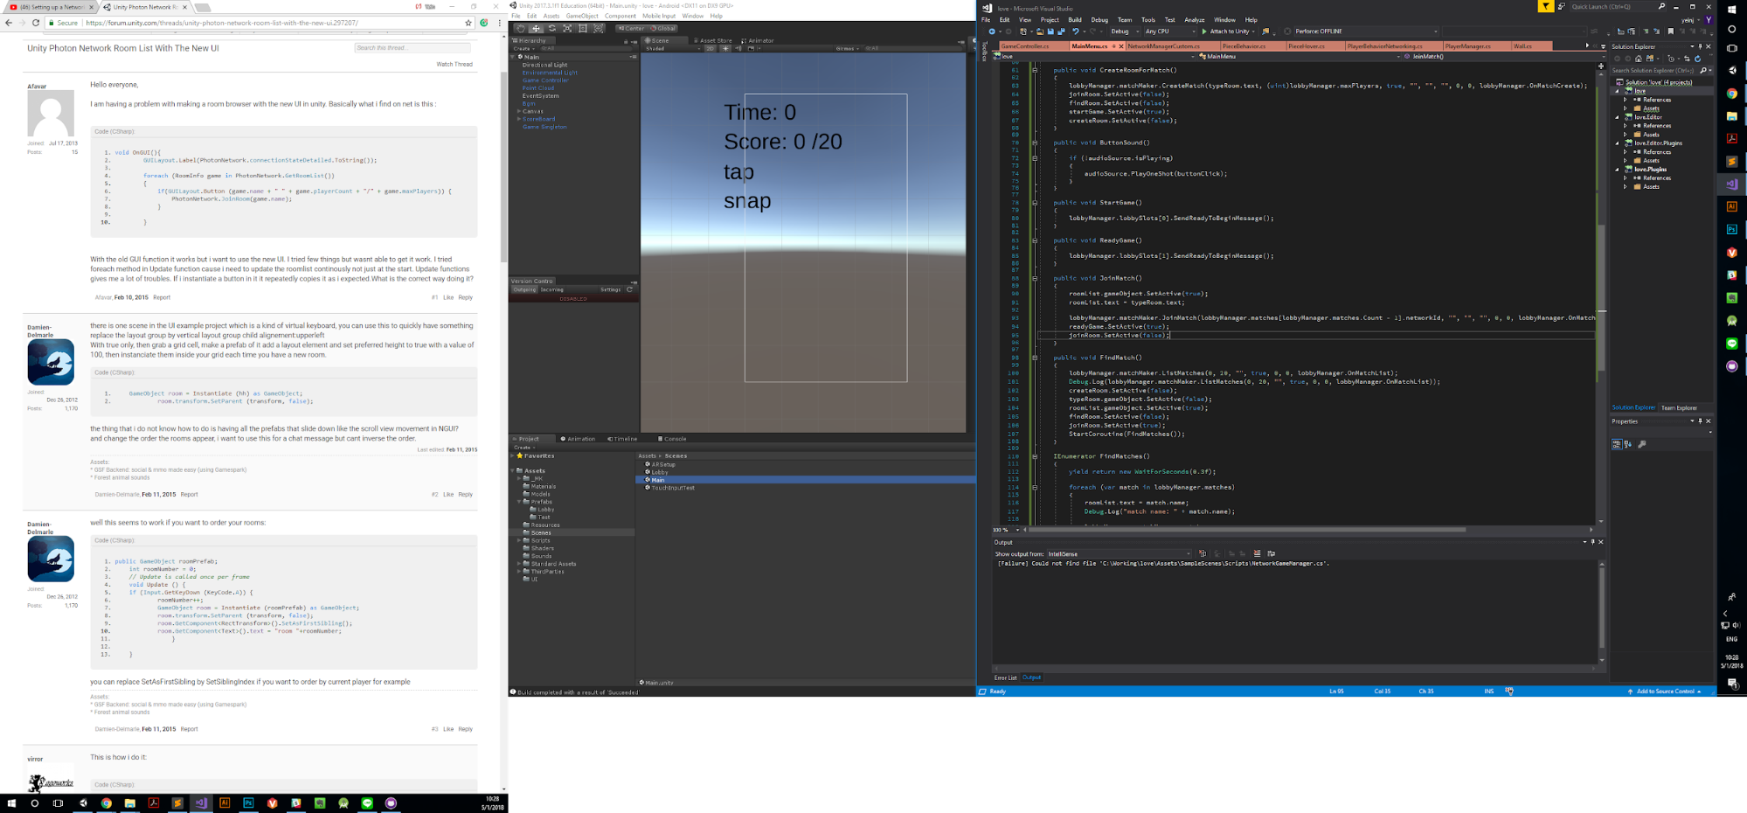
Task: Open the Shaded draw mode dropdown
Action: (x=671, y=48)
